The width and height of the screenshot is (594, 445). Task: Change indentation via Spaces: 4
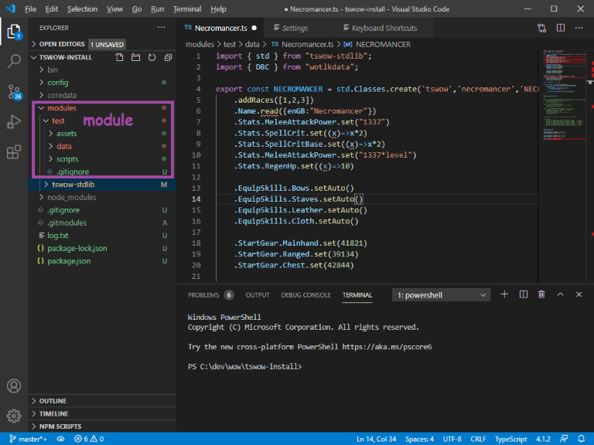(x=419, y=439)
